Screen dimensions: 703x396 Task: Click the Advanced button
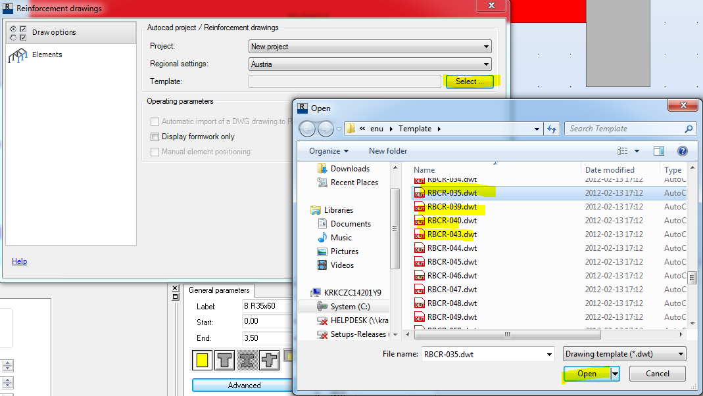click(243, 385)
